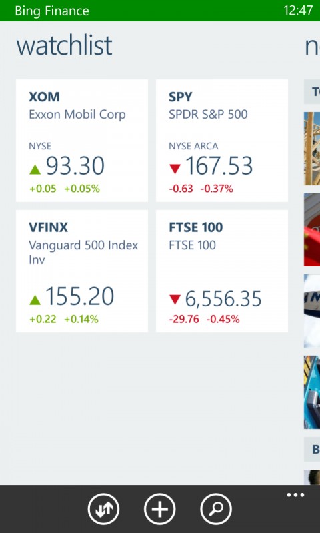Tap the 12:47 clock in status bar
The width and height of the screenshot is (320, 533).
[298, 11]
